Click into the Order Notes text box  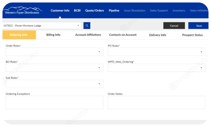(x=156, y=102)
